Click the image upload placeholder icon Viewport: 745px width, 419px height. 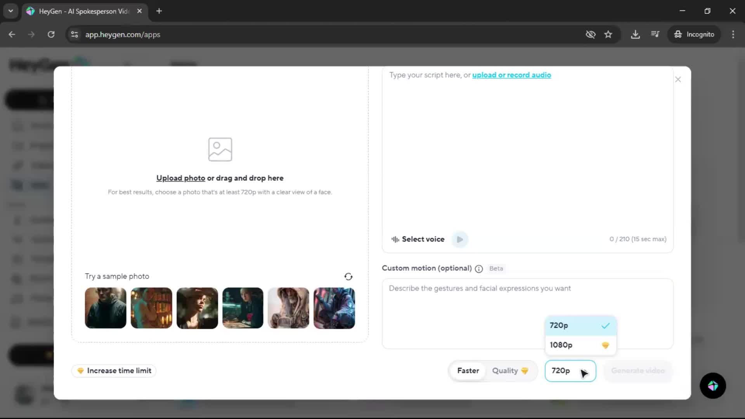point(220,149)
